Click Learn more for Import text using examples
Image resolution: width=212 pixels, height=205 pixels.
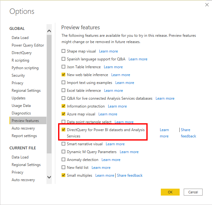125,83
